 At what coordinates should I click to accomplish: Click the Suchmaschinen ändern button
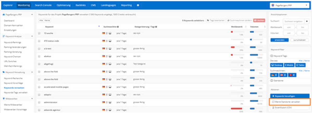[x=239, y=20]
